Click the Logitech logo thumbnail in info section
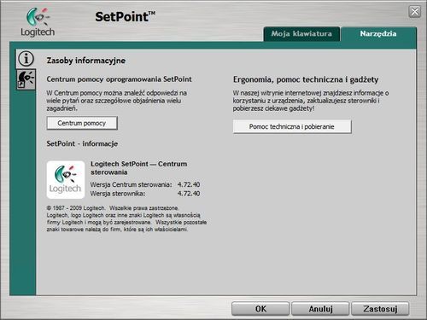 pos(66,180)
